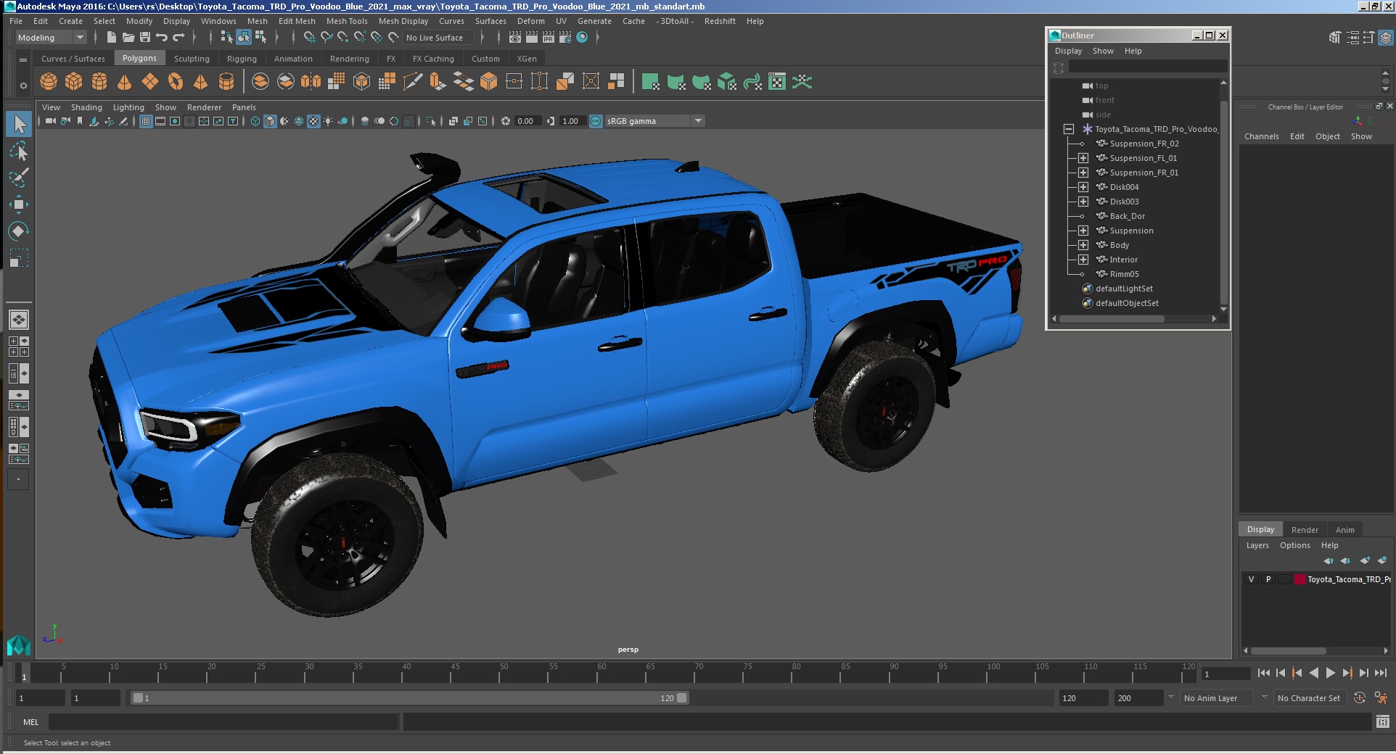Open the Deform menu
1396x754 pixels.
[x=530, y=21]
